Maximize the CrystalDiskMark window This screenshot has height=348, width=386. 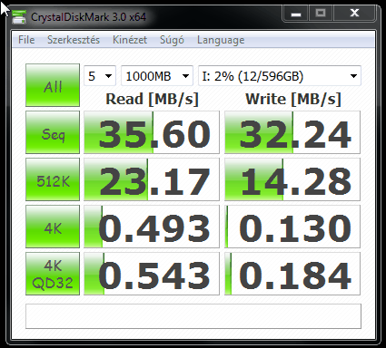pyautogui.click(x=321, y=14)
